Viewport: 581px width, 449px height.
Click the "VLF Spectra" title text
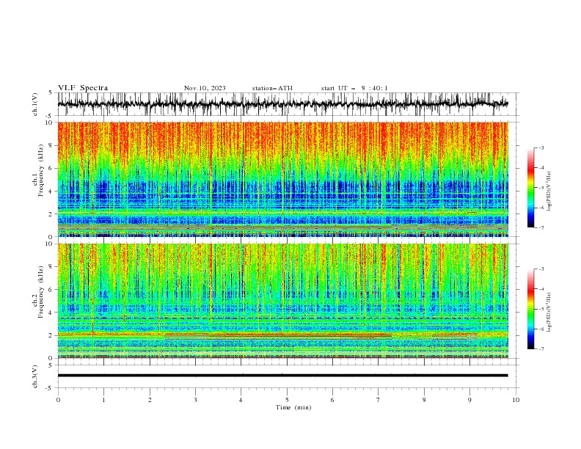pos(83,88)
